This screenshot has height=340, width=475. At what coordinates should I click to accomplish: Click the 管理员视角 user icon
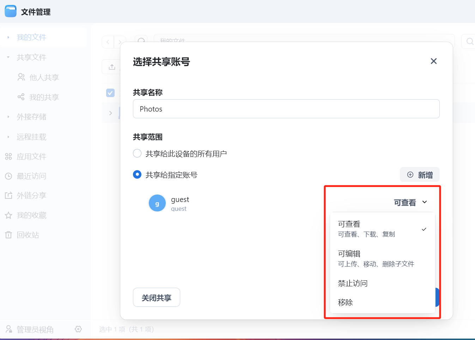click(9, 329)
